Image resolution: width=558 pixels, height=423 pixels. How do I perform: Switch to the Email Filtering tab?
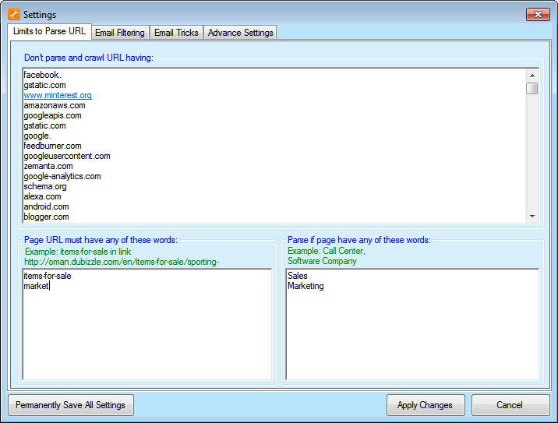119,33
